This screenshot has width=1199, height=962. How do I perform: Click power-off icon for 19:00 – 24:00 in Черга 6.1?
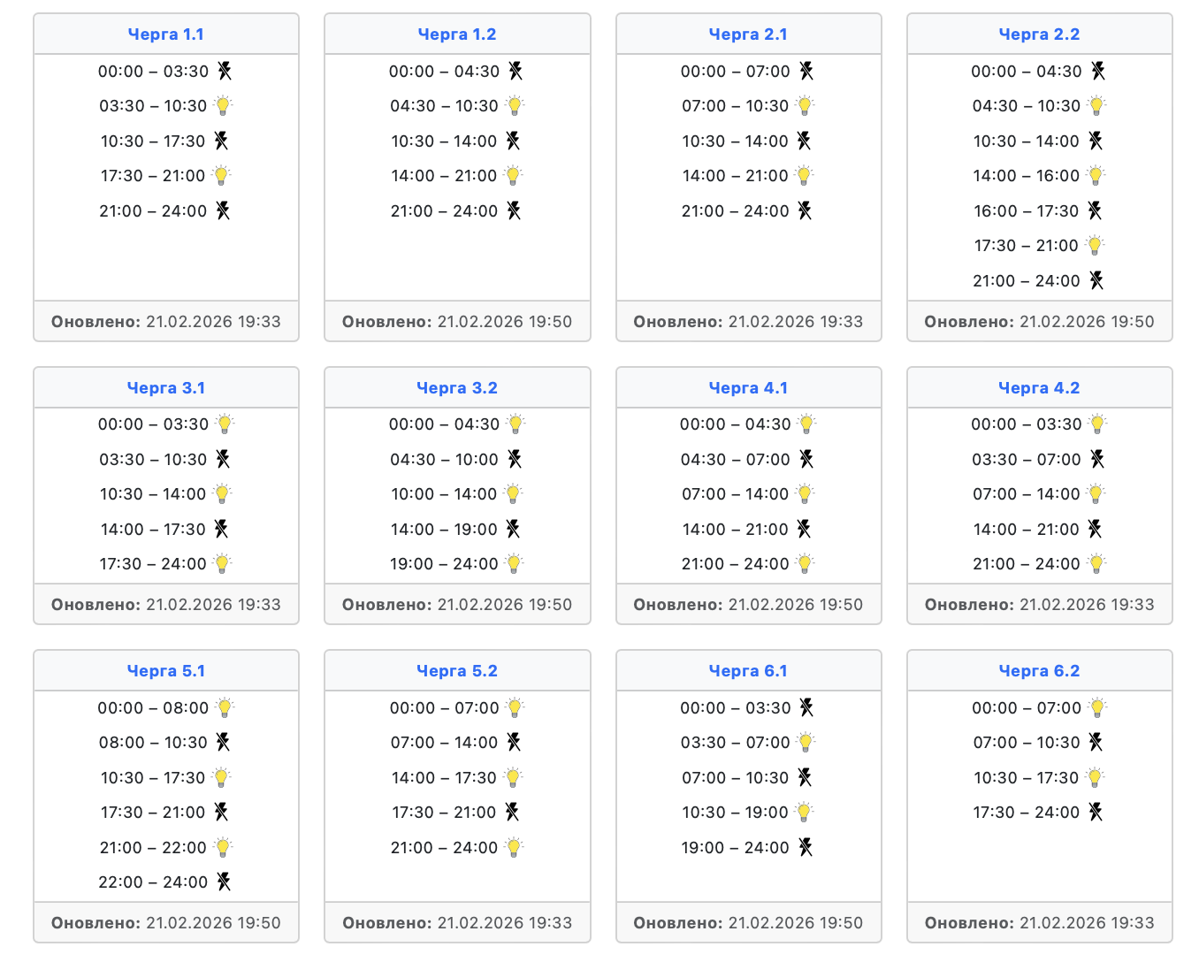point(806,848)
